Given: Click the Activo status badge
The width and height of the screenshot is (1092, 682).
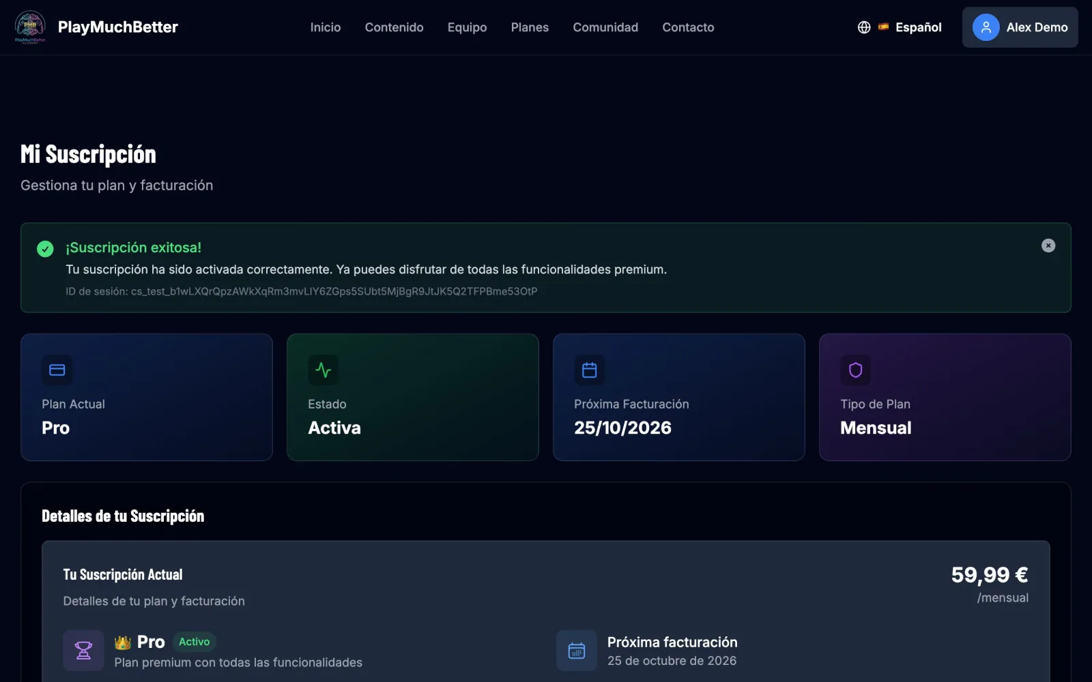Looking at the screenshot, I should click(194, 642).
